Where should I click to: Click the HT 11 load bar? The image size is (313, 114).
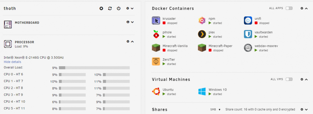click(x=116, y=109)
